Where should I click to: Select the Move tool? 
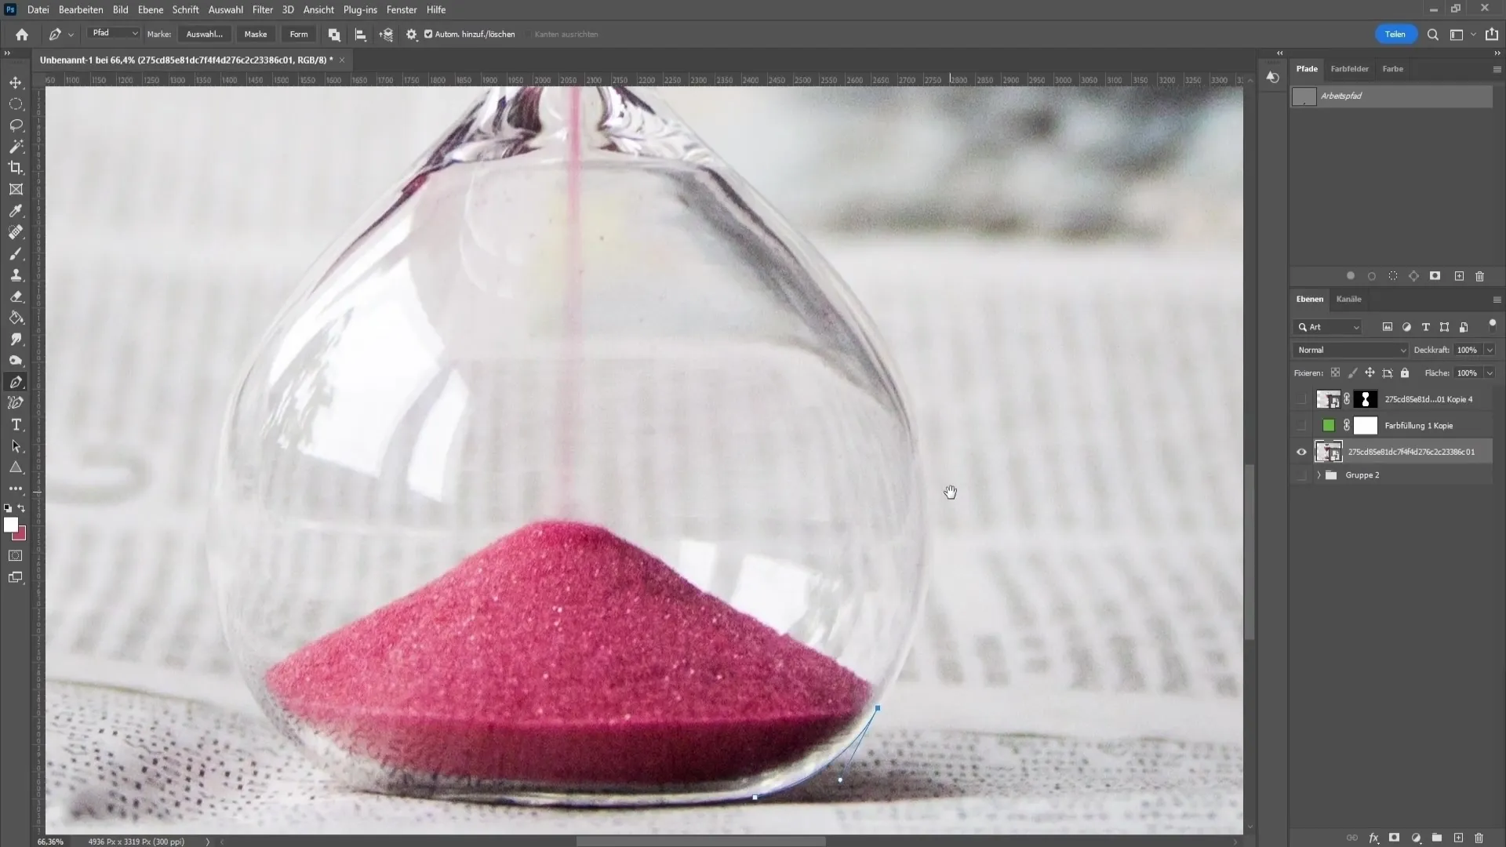tap(16, 82)
